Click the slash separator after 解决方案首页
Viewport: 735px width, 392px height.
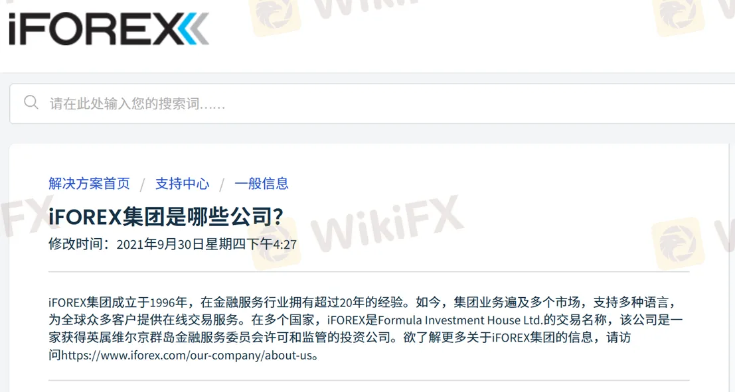143,184
